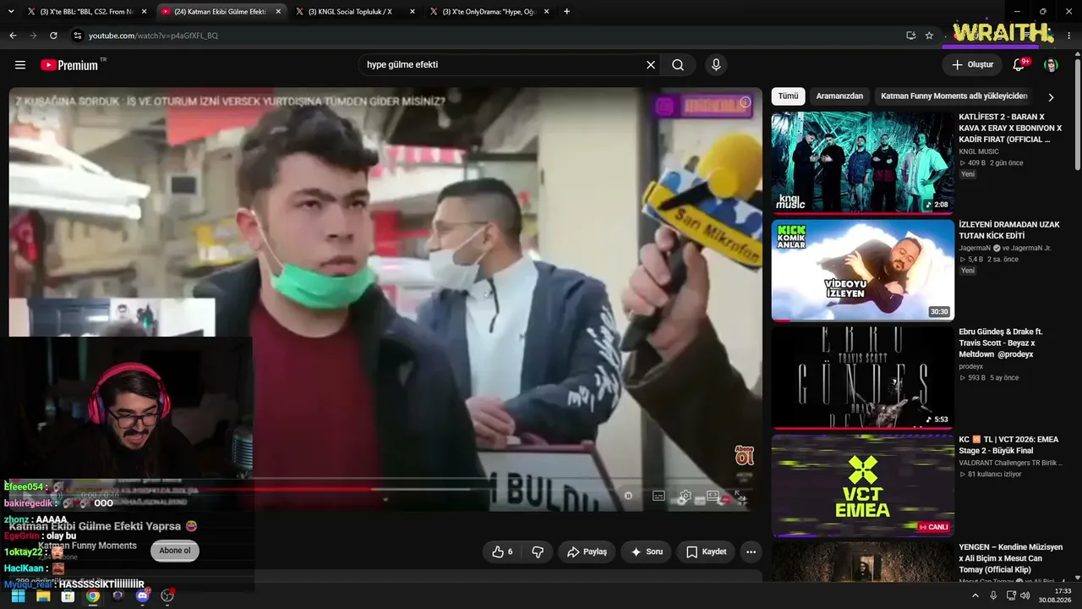Close the KNGL Social Topluluk tab

pos(412,12)
